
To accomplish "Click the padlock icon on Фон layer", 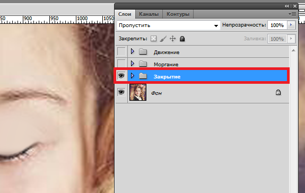I will (x=278, y=92).
